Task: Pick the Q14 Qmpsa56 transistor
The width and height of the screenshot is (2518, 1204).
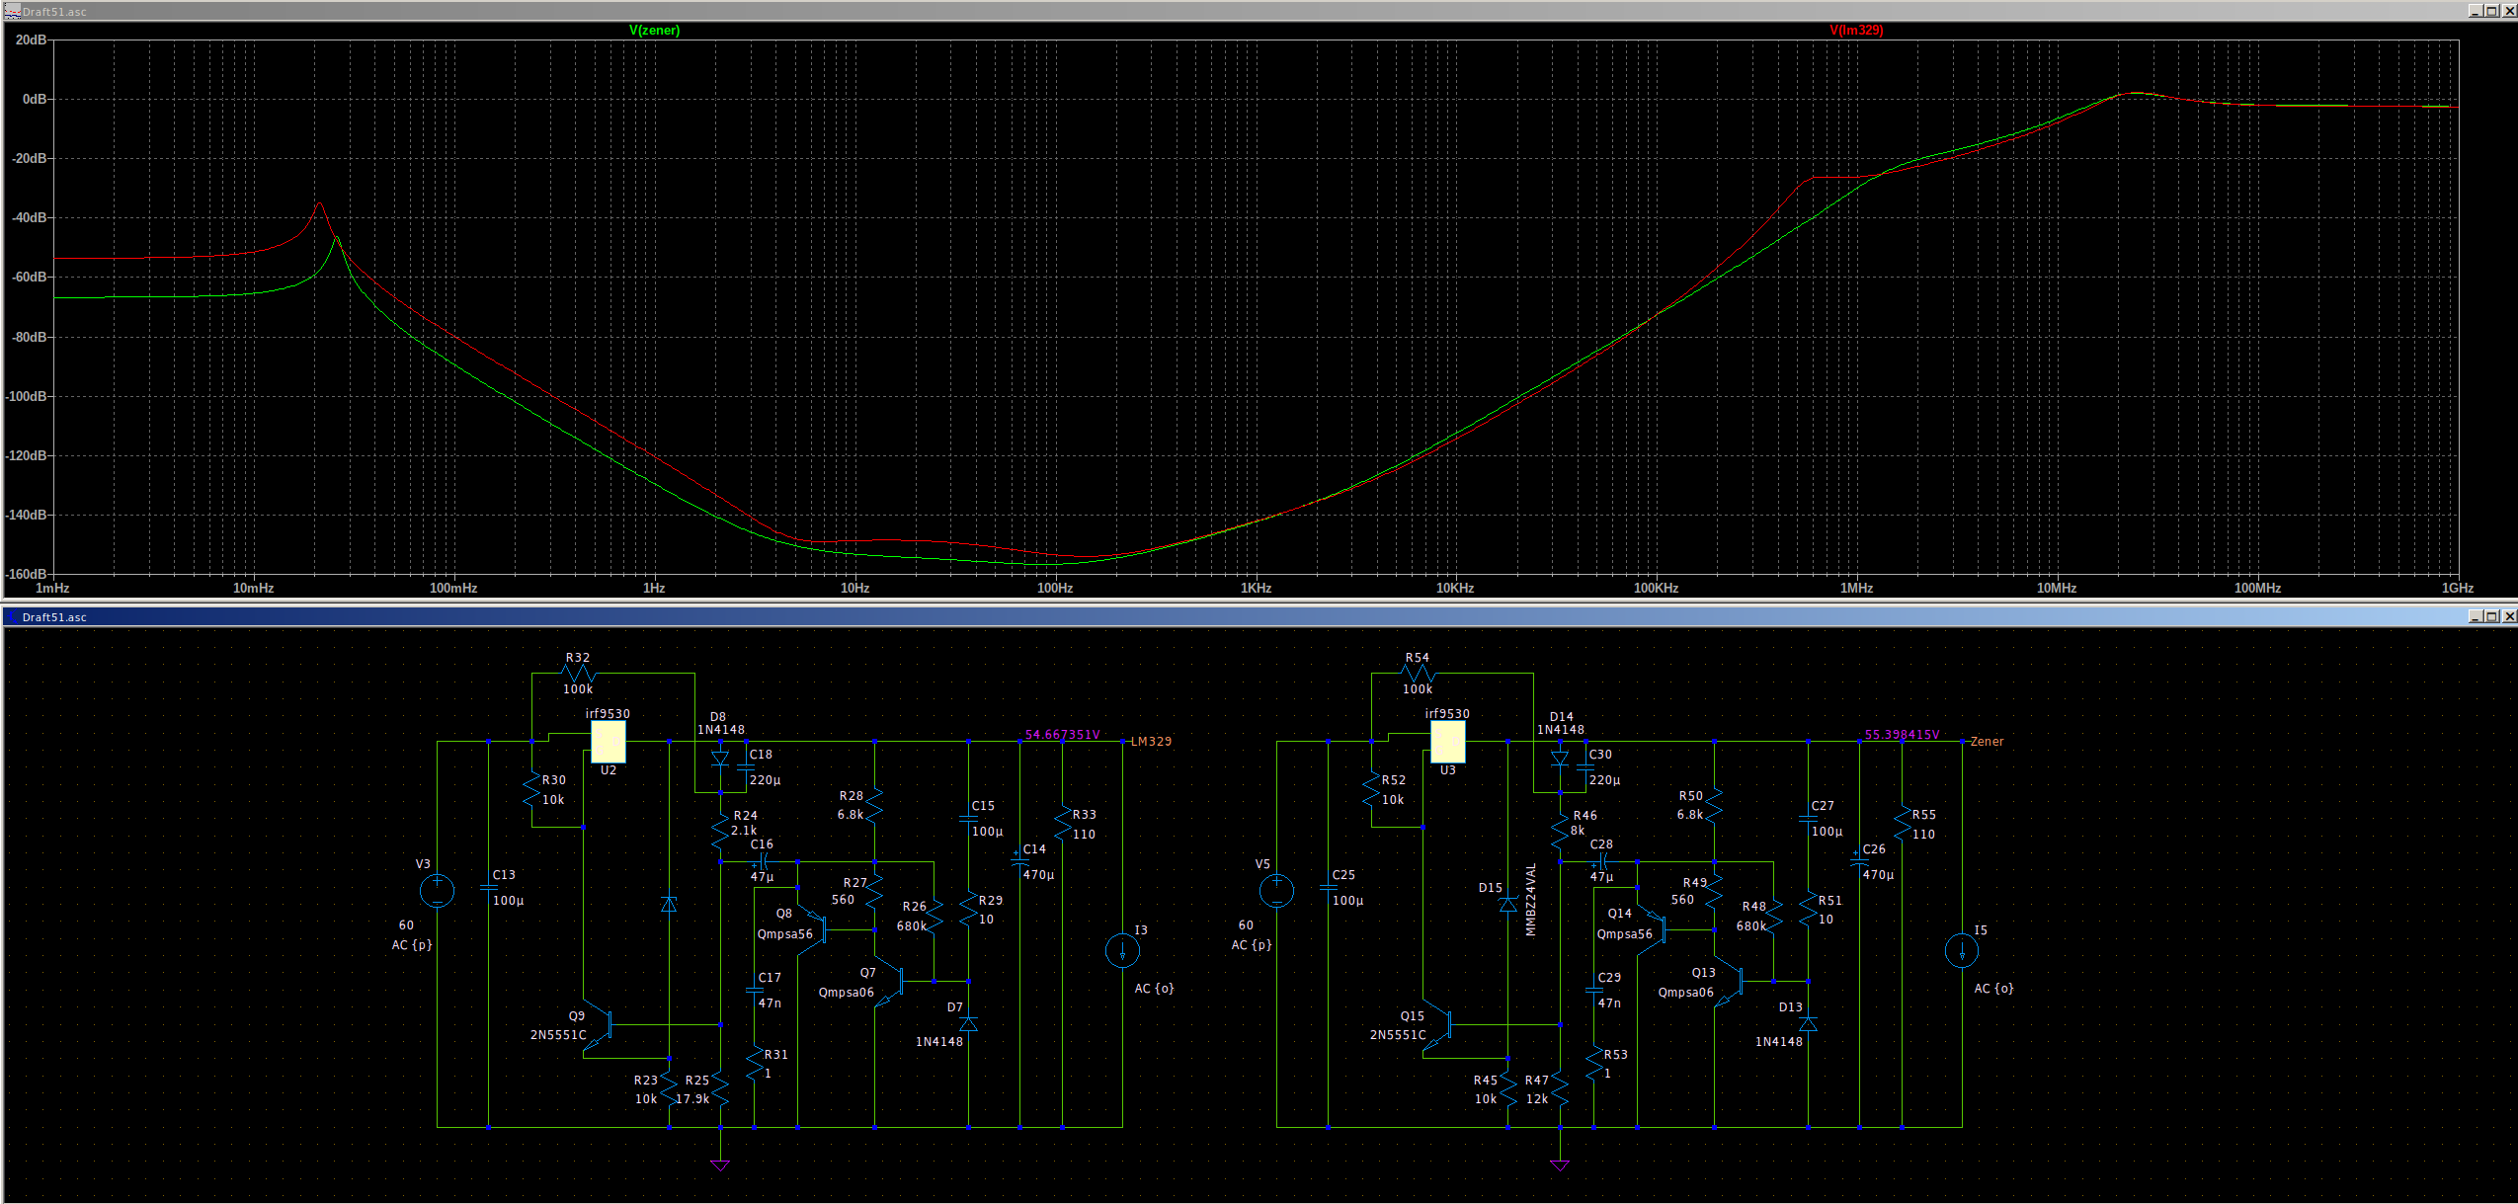Action: point(1654,928)
